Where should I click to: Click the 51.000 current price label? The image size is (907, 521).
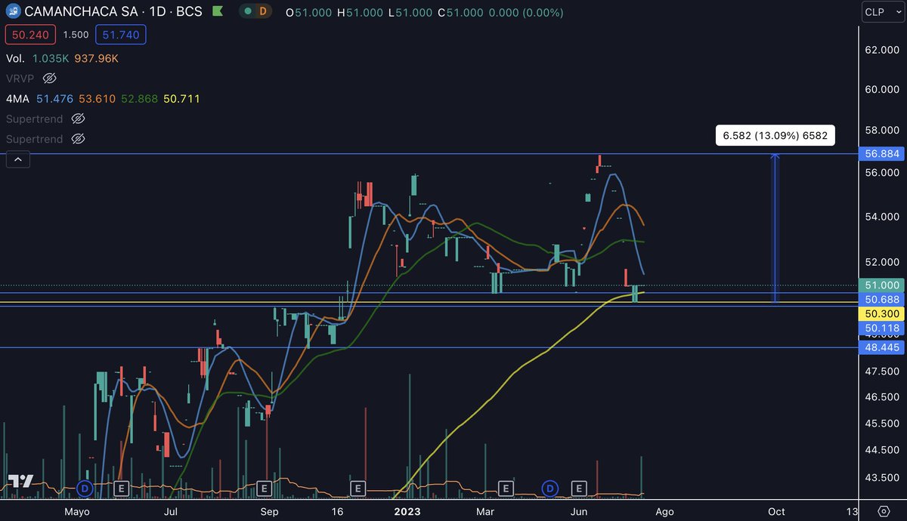pos(881,285)
